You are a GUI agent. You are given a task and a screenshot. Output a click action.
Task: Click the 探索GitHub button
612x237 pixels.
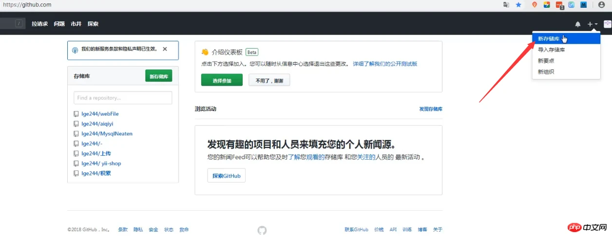click(226, 175)
